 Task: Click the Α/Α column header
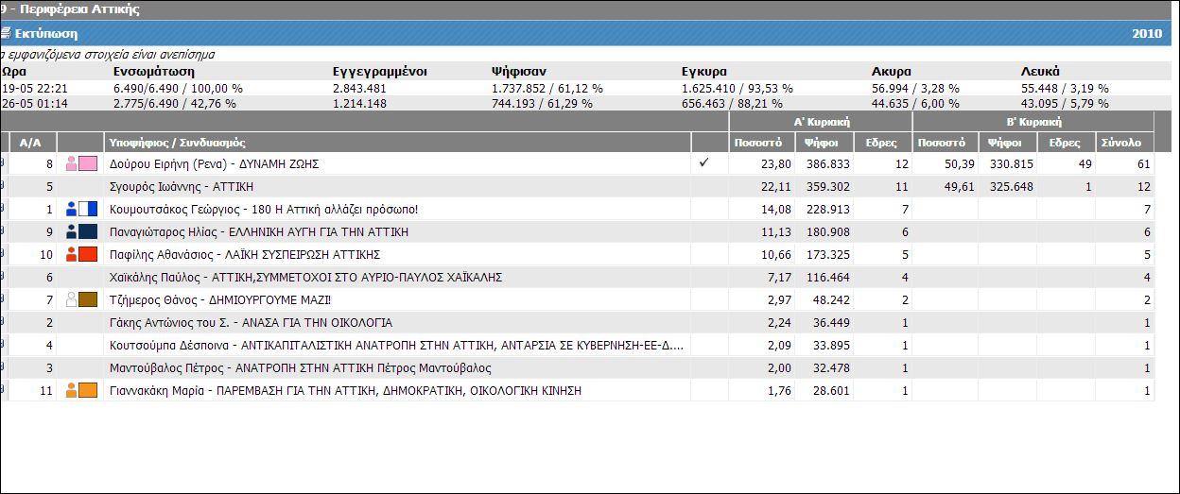click(x=31, y=143)
